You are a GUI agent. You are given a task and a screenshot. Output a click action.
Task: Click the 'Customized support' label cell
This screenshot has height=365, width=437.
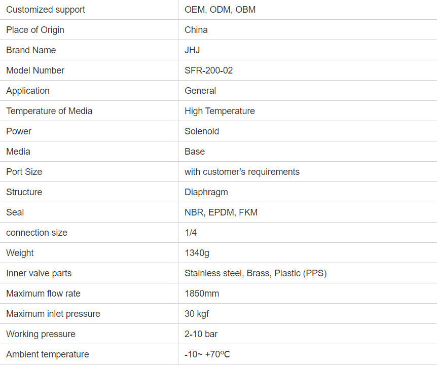pos(46,10)
